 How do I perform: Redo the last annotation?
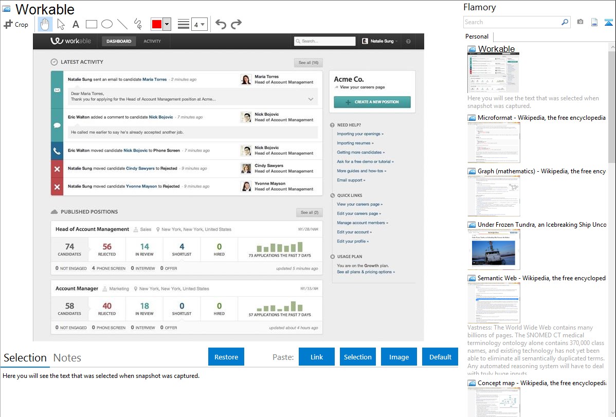click(x=236, y=24)
